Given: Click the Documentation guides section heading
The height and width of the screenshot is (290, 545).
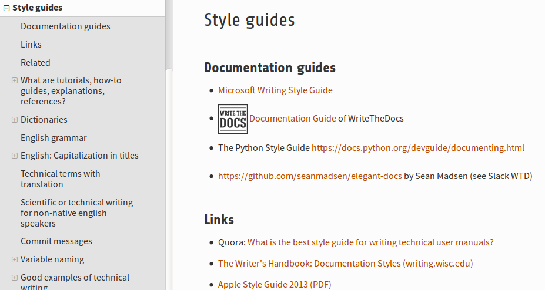Looking at the screenshot, I should point(270,68).
